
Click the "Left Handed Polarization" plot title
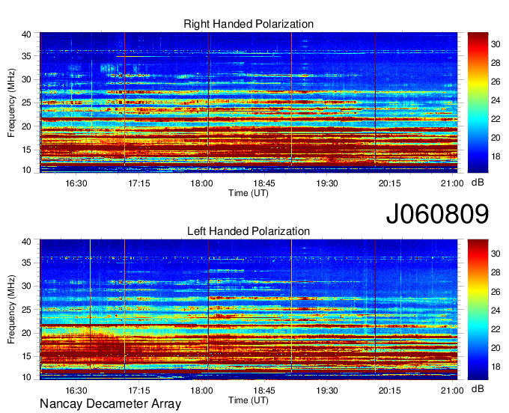pos(249,231)
